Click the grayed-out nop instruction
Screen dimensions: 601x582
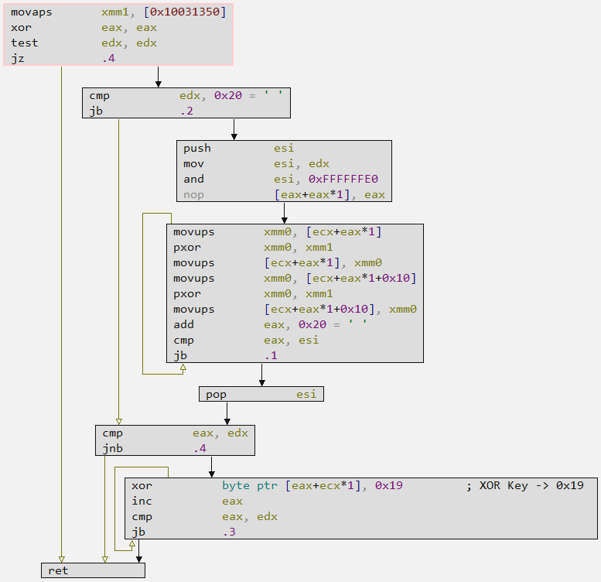pos(193,195)
